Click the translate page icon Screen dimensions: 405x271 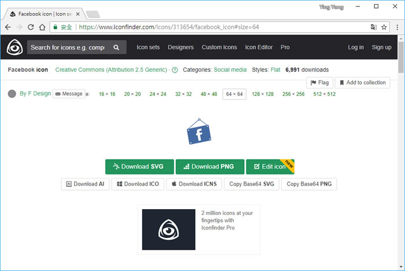pos(374,27)
